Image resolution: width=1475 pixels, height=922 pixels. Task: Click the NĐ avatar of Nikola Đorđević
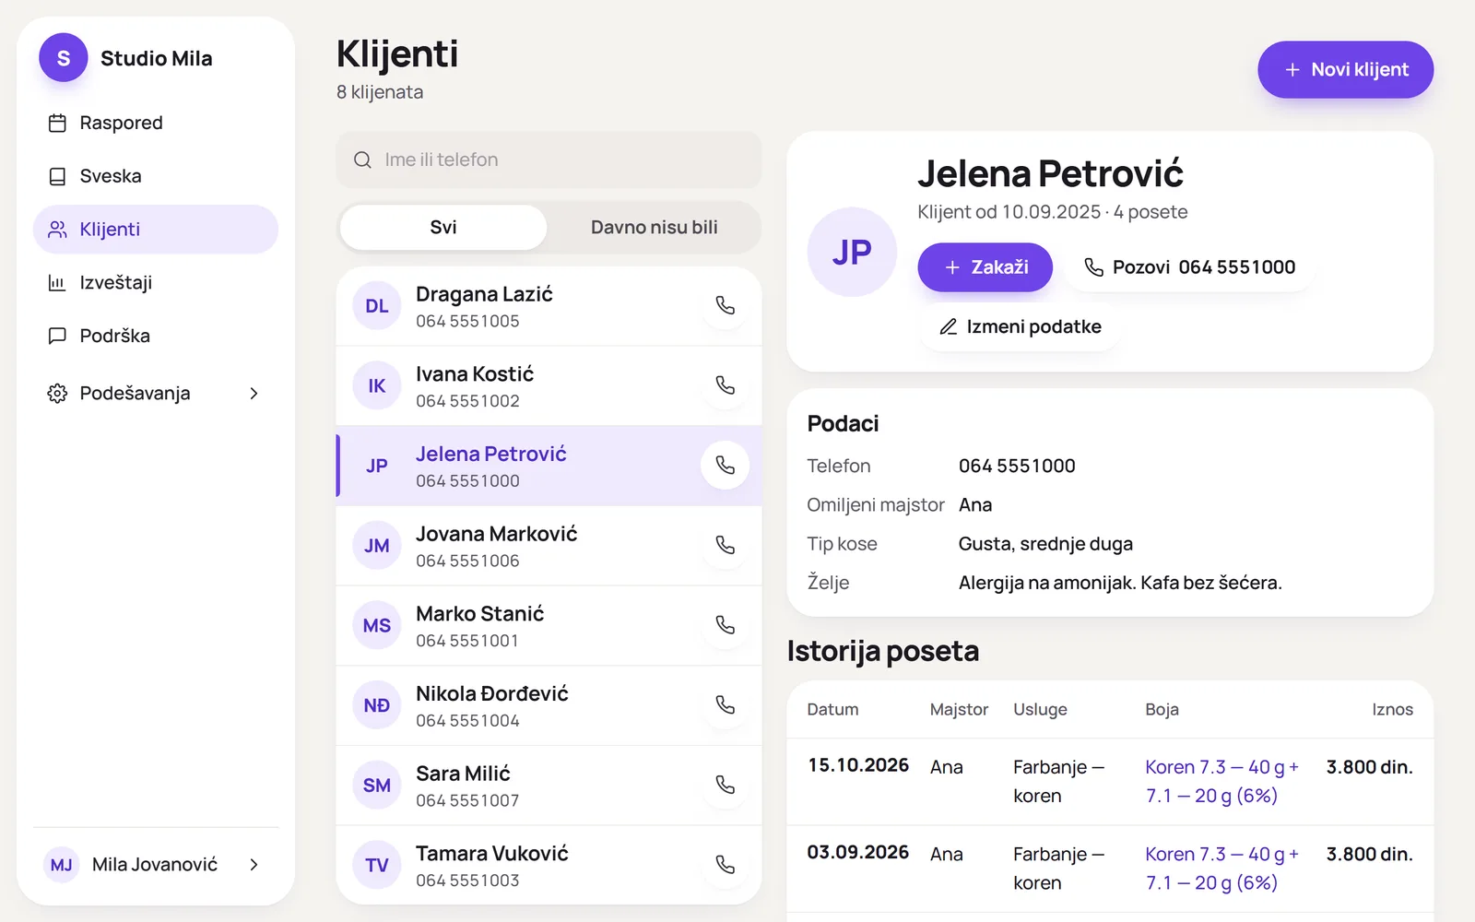377,705
